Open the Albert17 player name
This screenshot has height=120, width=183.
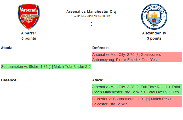pos(29,33)
